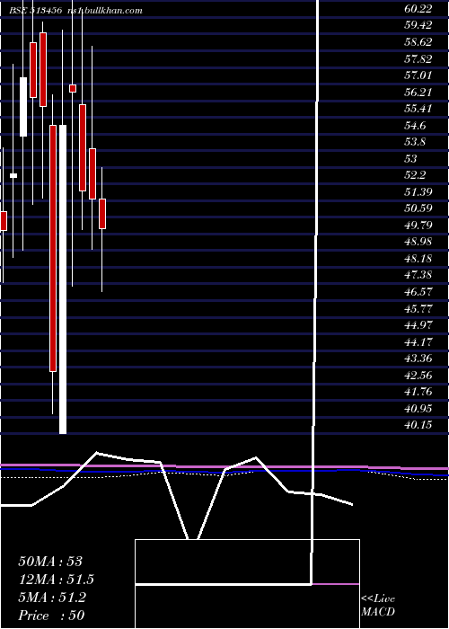Viewport: 449px width, 629px height.
Task: Click the 55.41 price level
Action: click(x=418, y=109)
